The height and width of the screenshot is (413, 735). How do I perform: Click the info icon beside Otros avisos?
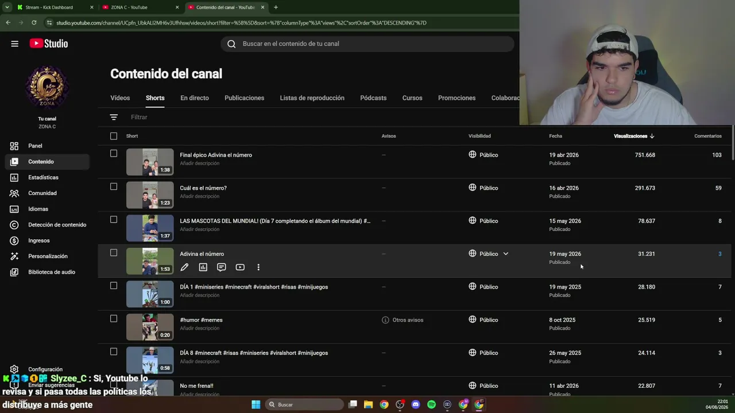point(385,320)
